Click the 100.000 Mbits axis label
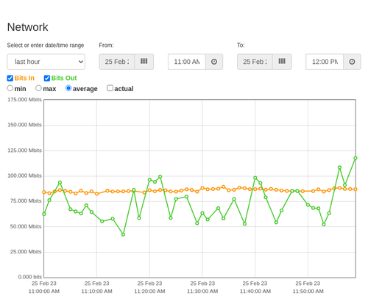 [24, 176]
